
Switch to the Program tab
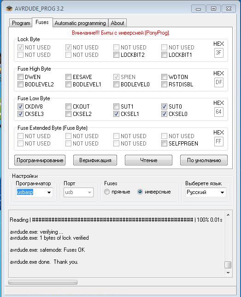coord(21,23)
